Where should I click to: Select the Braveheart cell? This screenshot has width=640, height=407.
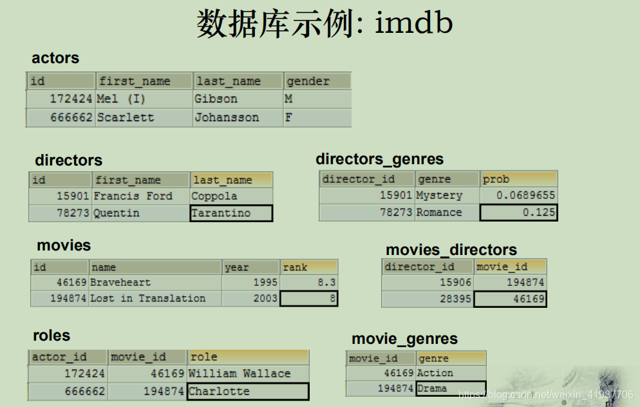tap(155, 282)
